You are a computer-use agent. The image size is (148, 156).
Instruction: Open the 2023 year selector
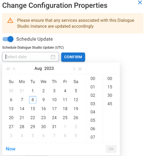click(49, 68)
